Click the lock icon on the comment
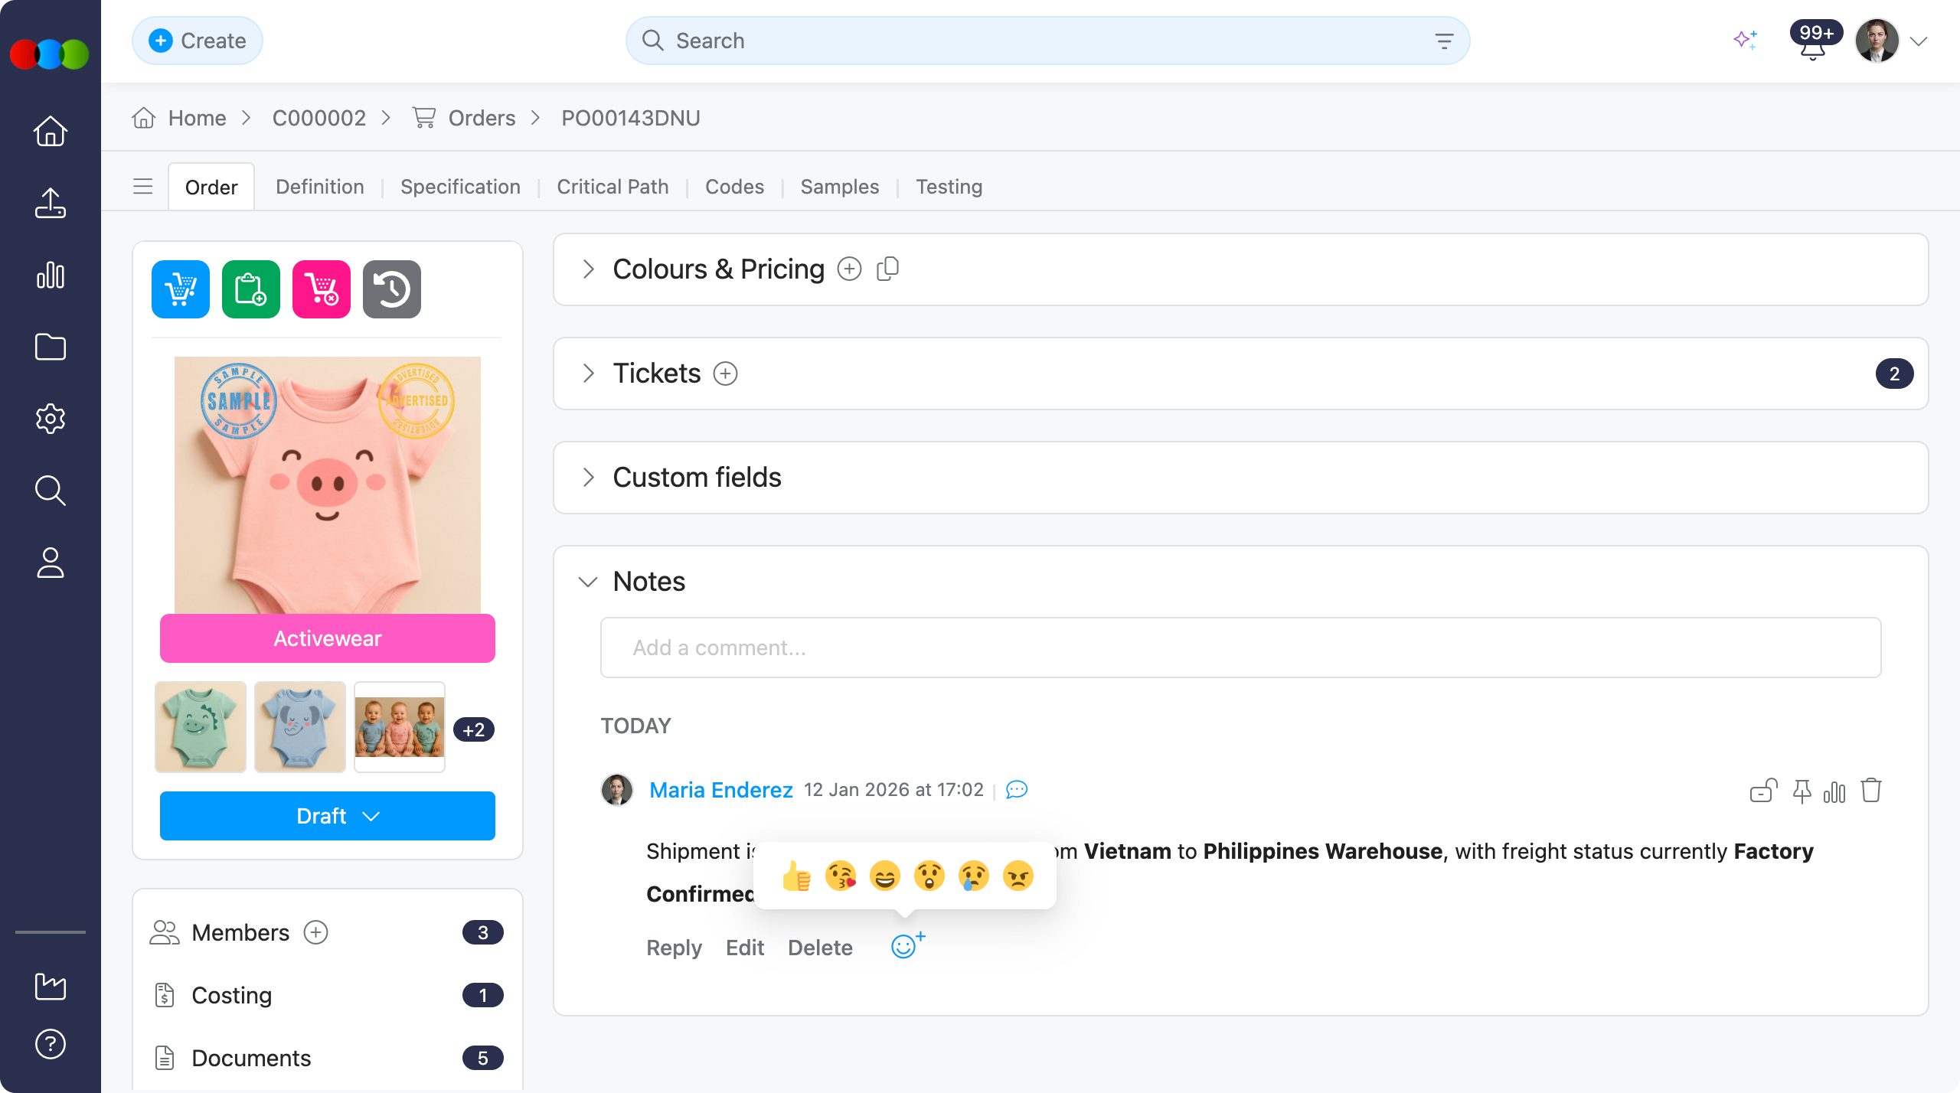 [1763, 791]
